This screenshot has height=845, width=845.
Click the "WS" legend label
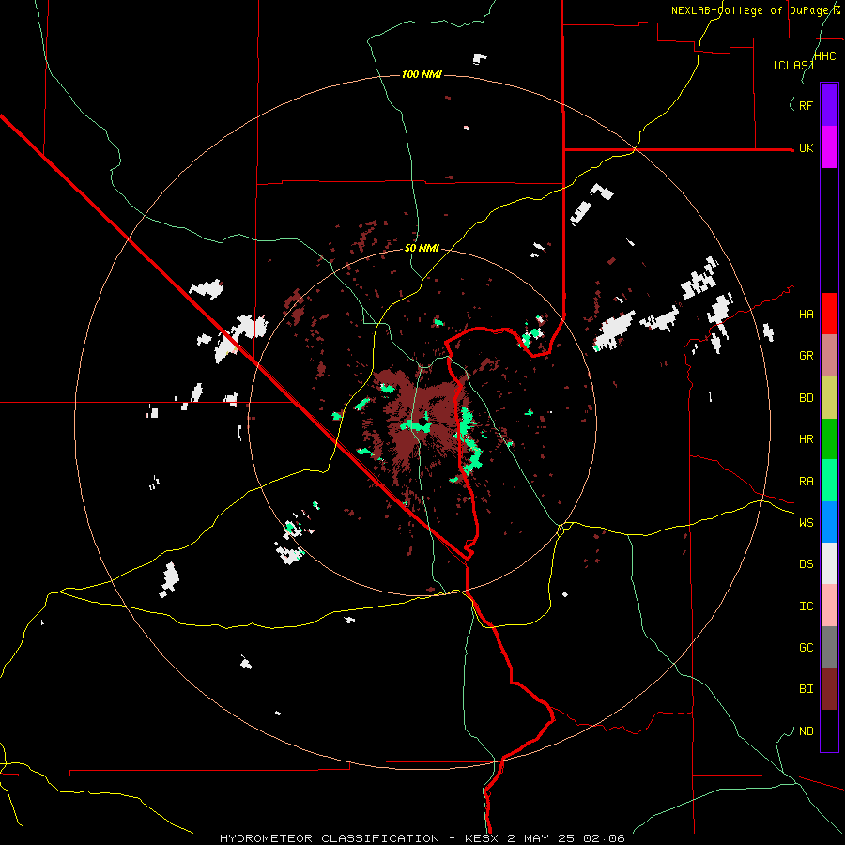(x=807, y=522)
